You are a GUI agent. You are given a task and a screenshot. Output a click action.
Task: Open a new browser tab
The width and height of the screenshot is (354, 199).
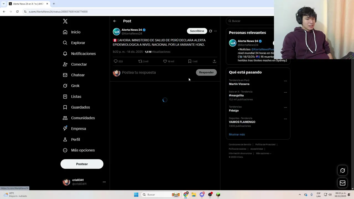tap(54, 4)
